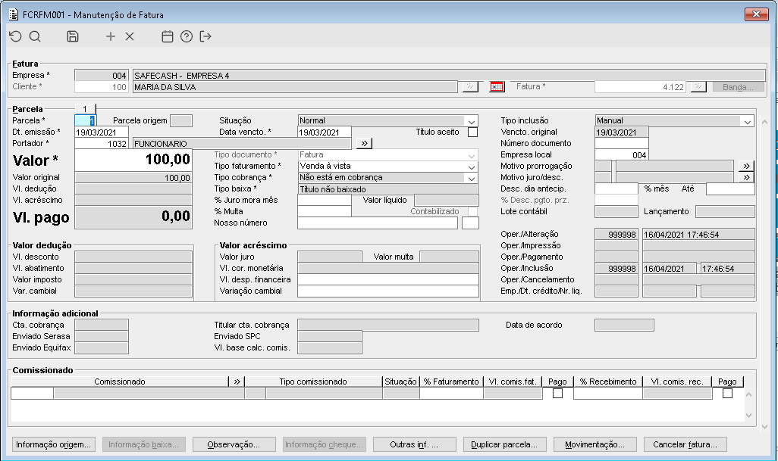Toggle the Contabilizado checkbox
This screenshot has width=778, height=461.
(x=473, y=211)
